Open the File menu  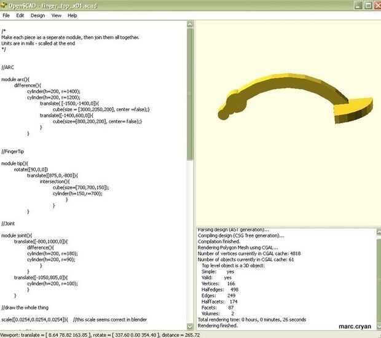6,15
